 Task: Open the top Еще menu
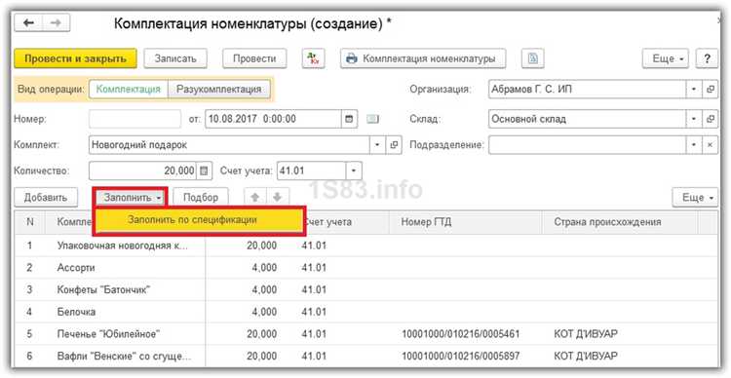pos(666,58)
